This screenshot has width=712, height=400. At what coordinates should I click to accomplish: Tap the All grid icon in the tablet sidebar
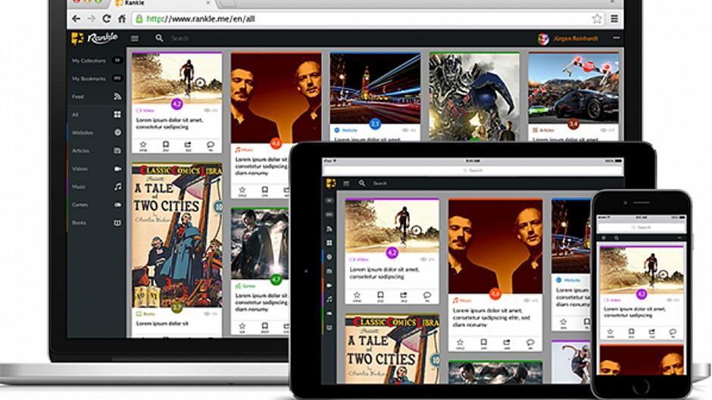click(x=329, y=243)
